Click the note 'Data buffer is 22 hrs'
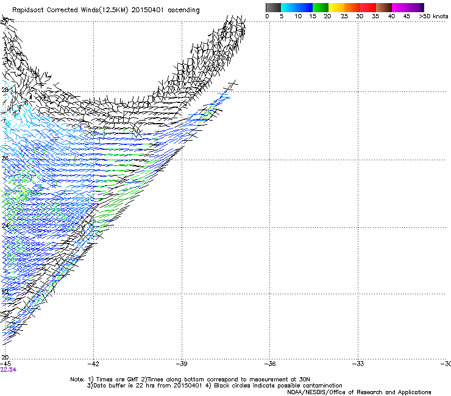Viewport: 451px width, 396px height. (x=124, y=386)
